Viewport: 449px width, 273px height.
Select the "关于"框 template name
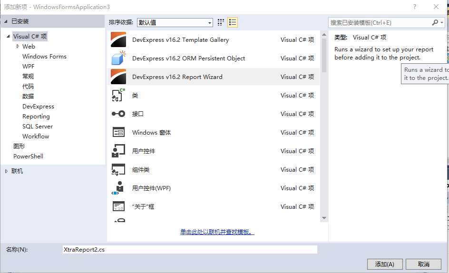click(143, 206)
